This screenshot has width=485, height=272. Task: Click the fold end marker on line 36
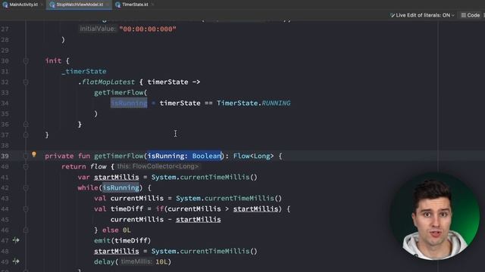(x=26, y=124)
